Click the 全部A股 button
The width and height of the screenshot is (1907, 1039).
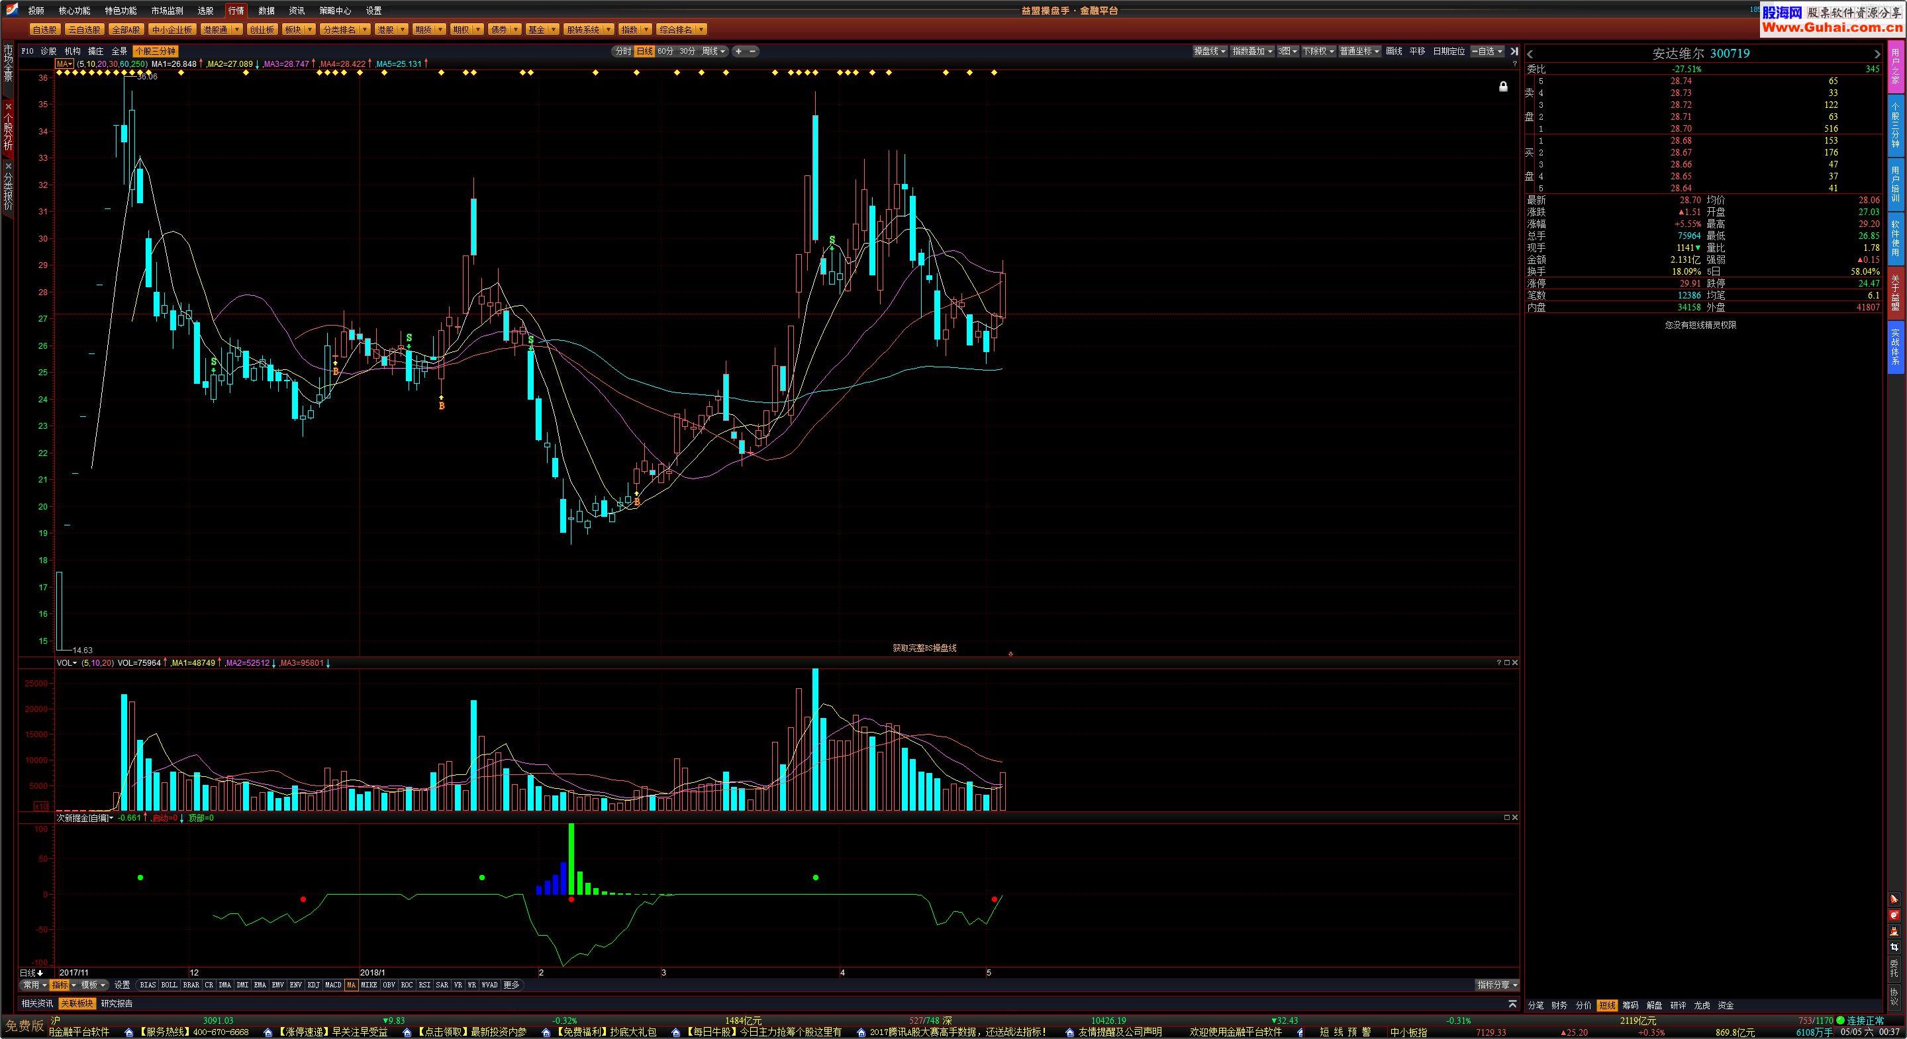126,30
